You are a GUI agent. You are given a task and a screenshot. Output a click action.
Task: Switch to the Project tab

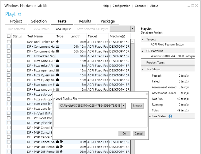tap(16, 21)
